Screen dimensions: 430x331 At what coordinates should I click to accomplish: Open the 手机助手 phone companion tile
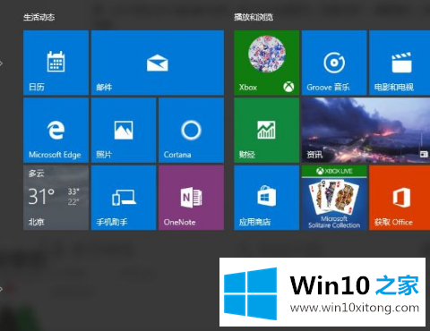pos(124,198)
